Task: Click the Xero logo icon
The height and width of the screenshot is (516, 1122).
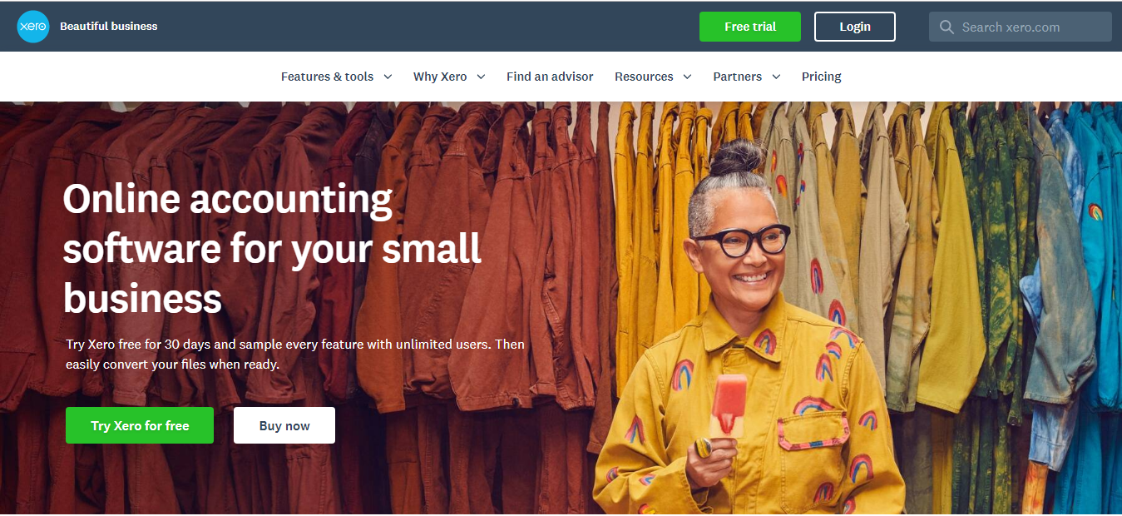Action: coord(33,27)
